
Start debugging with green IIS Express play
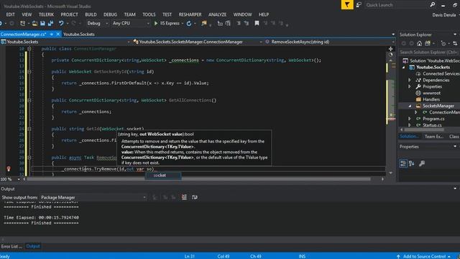point(156,23)
